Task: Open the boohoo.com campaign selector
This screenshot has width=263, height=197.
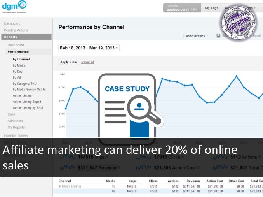Action: tap(182, 8)
